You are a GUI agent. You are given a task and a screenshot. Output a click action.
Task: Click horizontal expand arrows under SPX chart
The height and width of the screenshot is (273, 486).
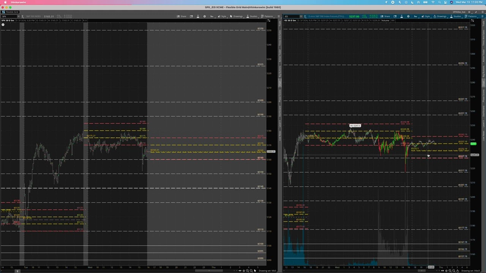pyautogui.click(x=240, y=271)
